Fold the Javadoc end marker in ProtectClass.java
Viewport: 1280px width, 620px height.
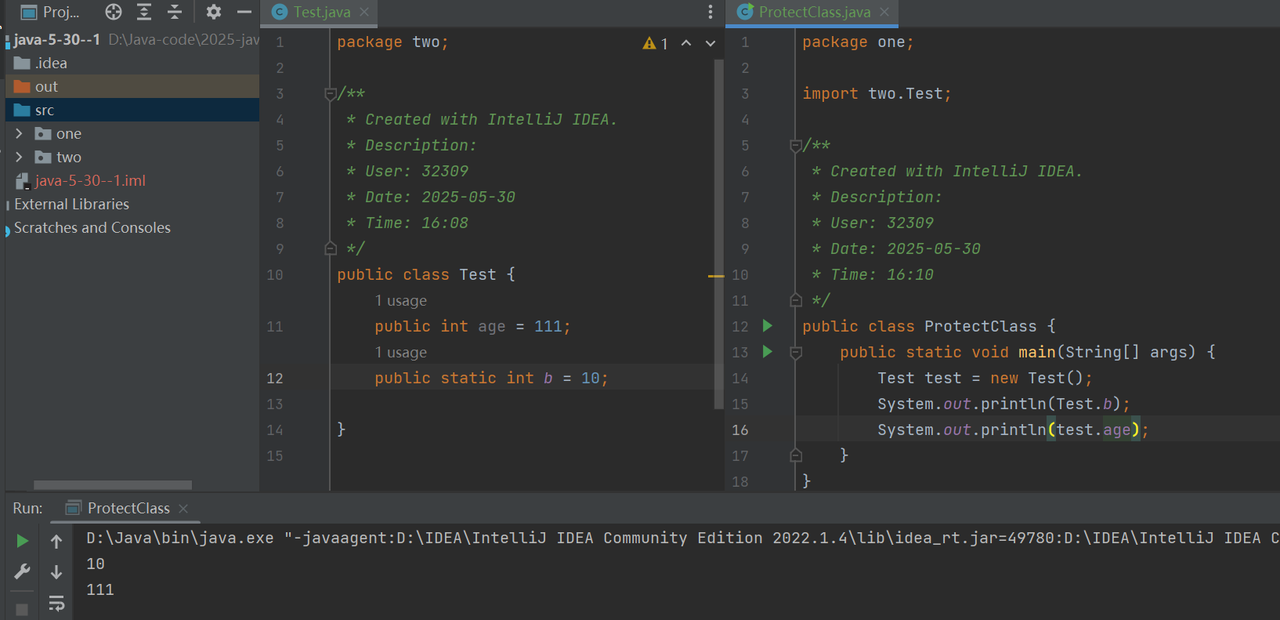[796, 300]
